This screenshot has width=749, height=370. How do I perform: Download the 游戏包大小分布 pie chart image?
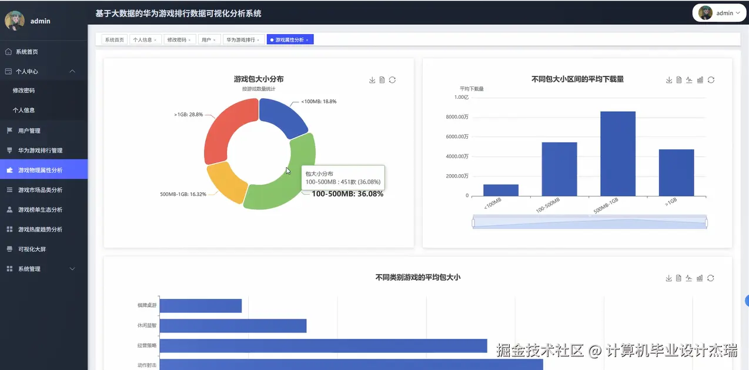(372, 80)
